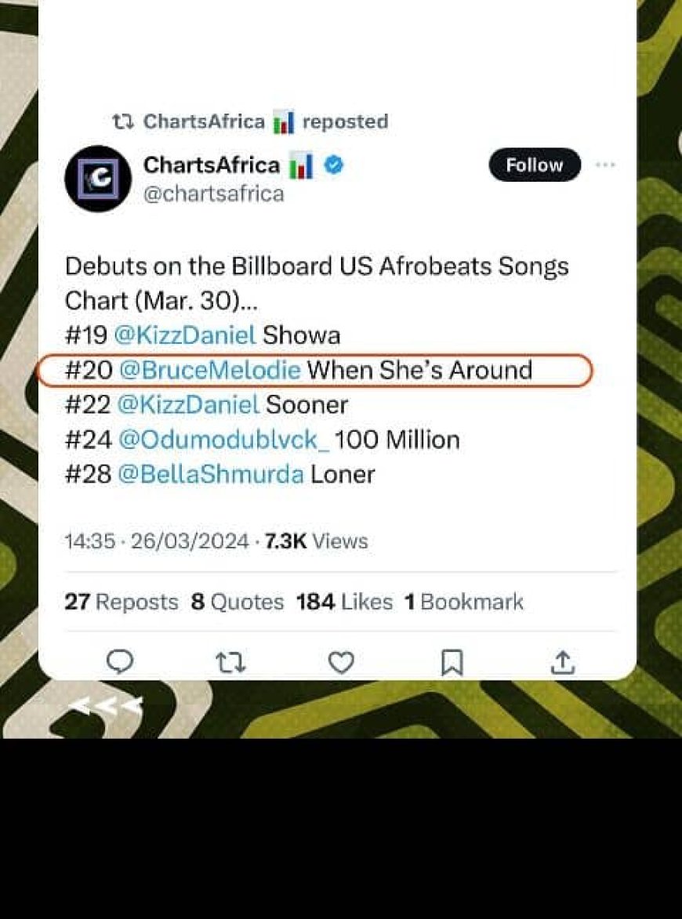682x919 pixels.
Task: Click the ChartsAfrica profile avatar
Action: pos(98,179)
